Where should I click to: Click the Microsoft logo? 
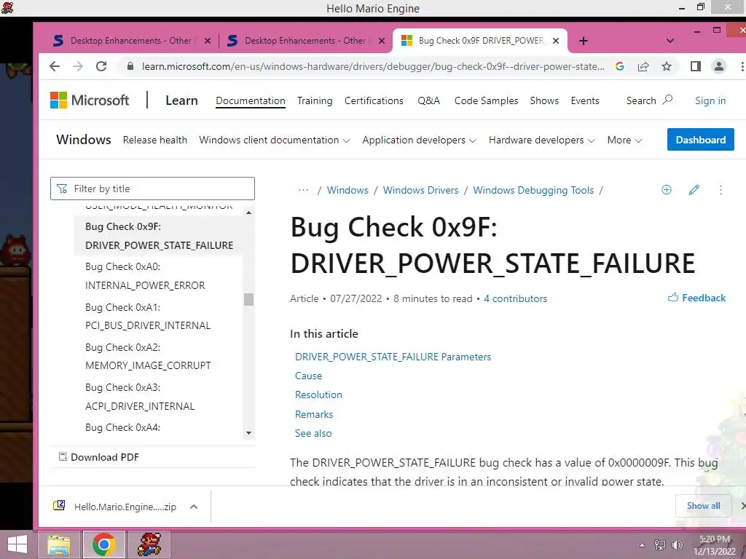[90, 100]
